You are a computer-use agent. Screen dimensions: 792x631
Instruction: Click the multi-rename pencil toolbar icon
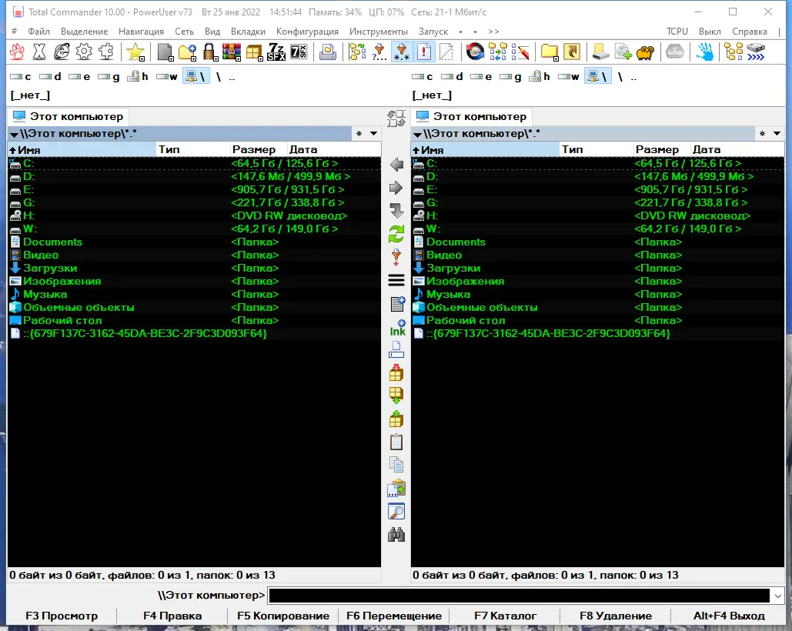520,52
